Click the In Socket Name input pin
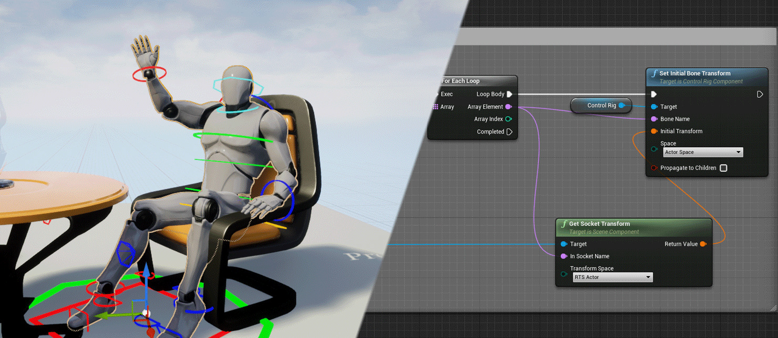 [x=564, y=256]
